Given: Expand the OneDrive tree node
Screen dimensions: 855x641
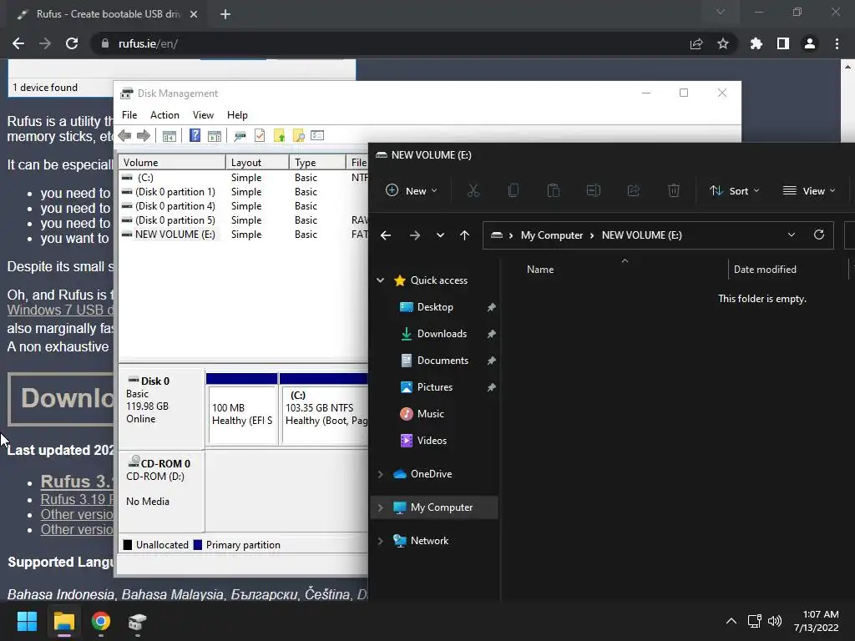Looking at the screenshot, I should (380, 474).
